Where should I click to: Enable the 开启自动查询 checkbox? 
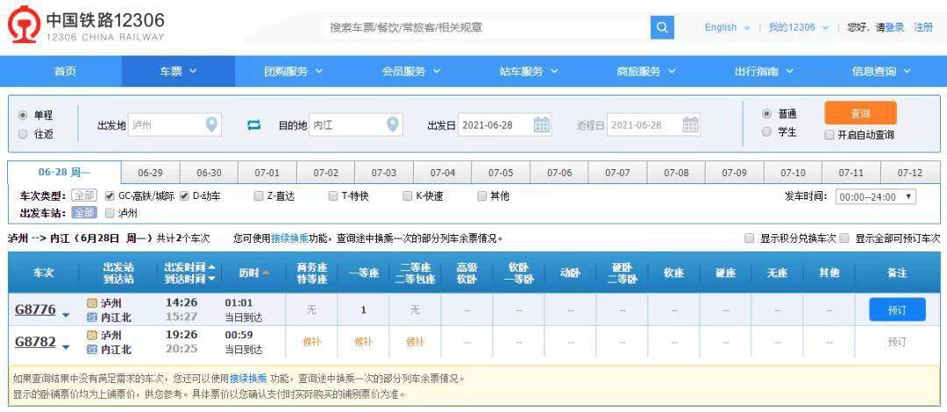tap(830, 135)
